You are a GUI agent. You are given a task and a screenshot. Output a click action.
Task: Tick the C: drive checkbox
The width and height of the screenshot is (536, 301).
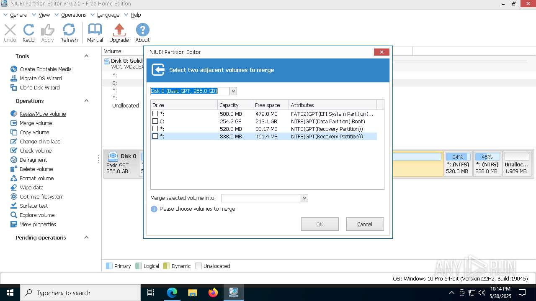[x=155, y=121]
